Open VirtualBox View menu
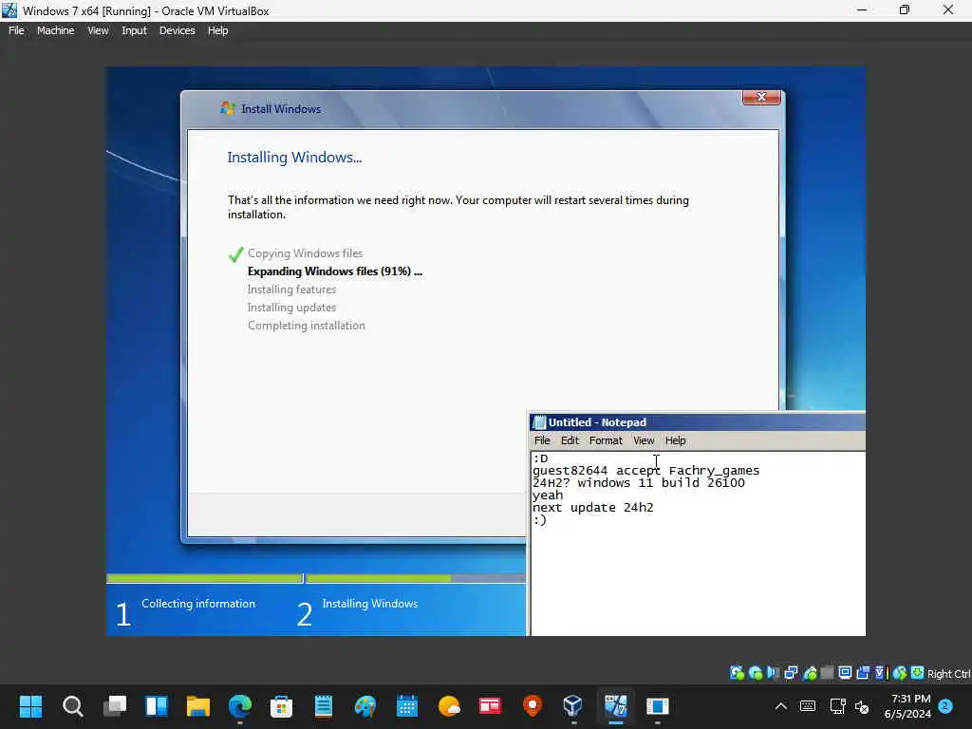The height and width of the screenshot is (729, 972). (x=98, y=30)
